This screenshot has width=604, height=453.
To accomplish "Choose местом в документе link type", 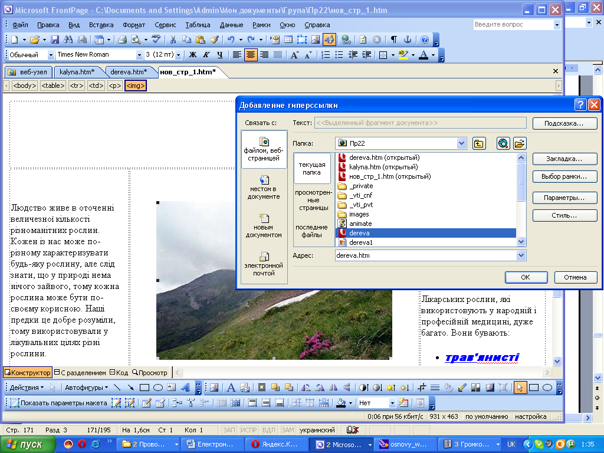I will [264, 188].
